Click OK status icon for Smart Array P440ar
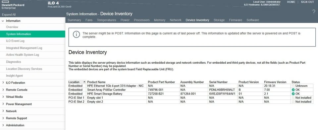The image size is (318, 130). click(293, 90)
